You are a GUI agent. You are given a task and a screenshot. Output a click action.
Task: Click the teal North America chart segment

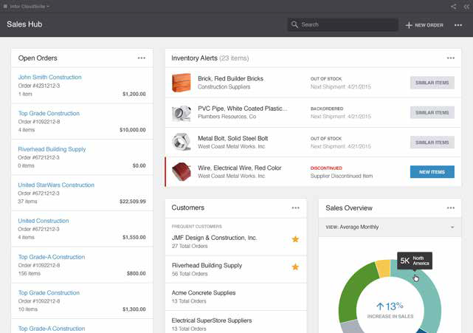(433, 298)
